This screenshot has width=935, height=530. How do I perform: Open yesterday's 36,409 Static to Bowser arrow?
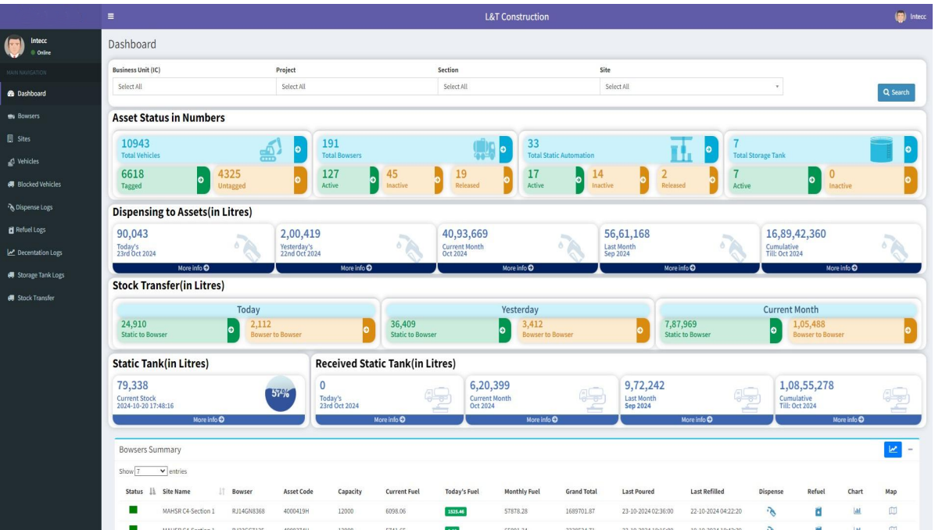click(504, 330)
